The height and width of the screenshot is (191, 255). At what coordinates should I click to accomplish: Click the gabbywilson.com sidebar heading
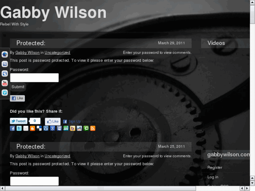click(x=228, y=155)
